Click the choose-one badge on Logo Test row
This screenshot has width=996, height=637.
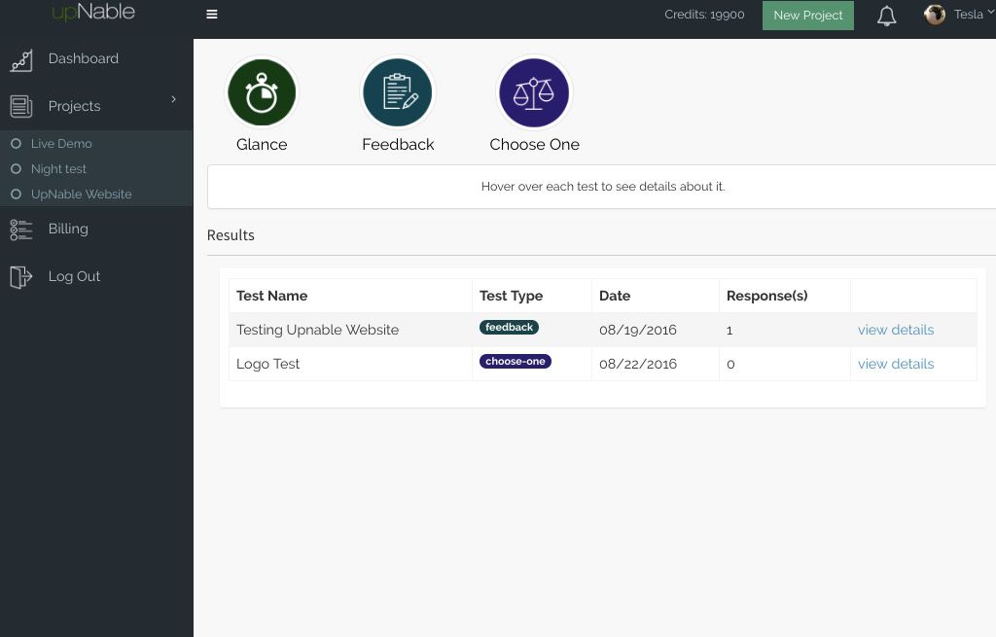[515, 361]
